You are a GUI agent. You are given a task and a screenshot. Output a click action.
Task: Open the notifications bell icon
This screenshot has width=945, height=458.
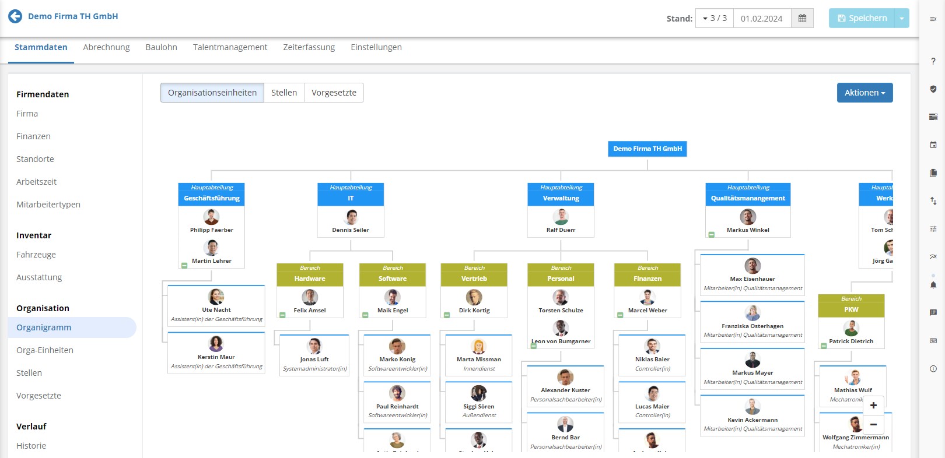pos(933,285)
